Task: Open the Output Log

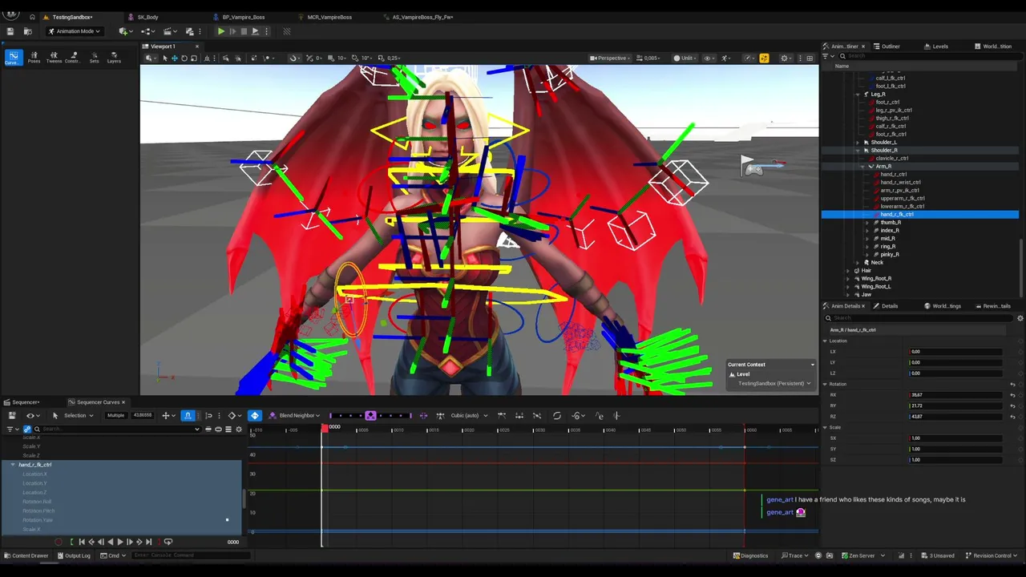Action: point(73,555)
